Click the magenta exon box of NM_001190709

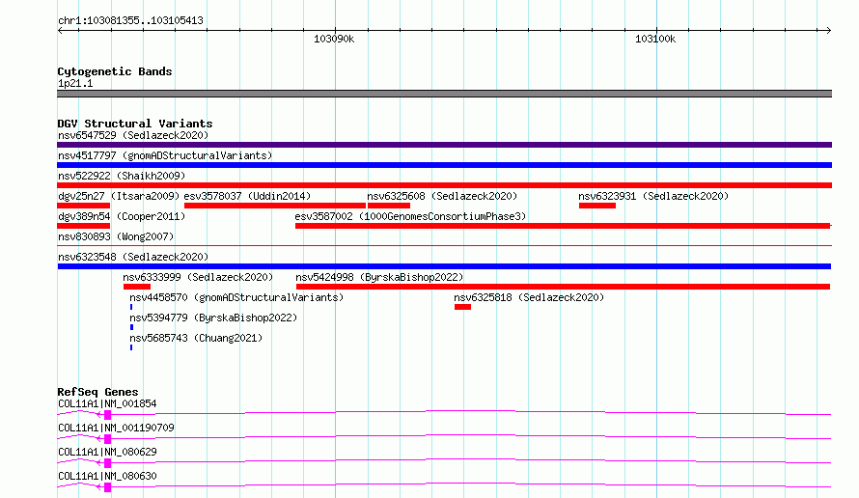(107, 439)
